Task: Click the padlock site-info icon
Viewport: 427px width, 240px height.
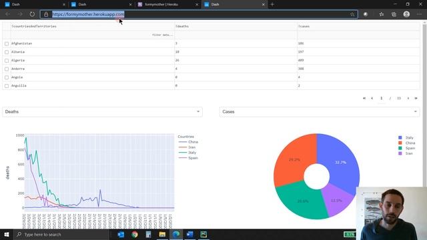Action: click(46, 14)
